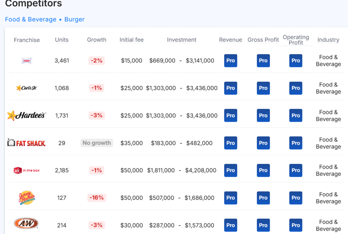Viewport: 348px width, 234px height.
Task: Select the $1,686,000 investment maximum
Action: [x=199, y=198]
